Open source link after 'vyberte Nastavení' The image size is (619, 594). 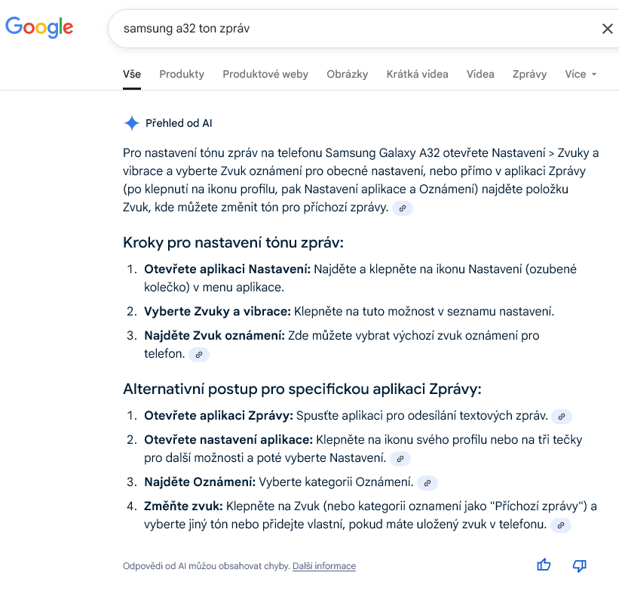pos(400,458)
